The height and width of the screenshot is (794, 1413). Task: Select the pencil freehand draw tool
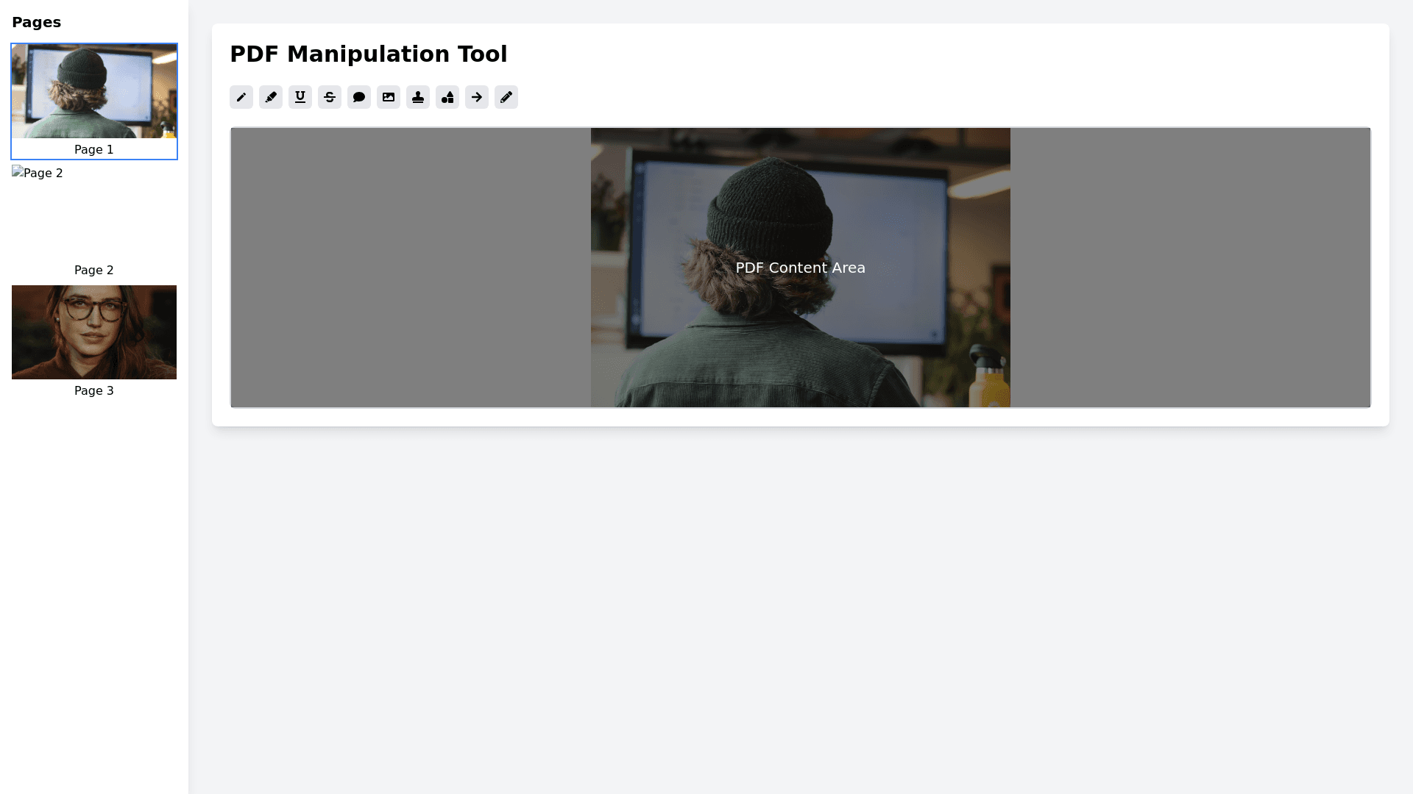pos(506,97)
